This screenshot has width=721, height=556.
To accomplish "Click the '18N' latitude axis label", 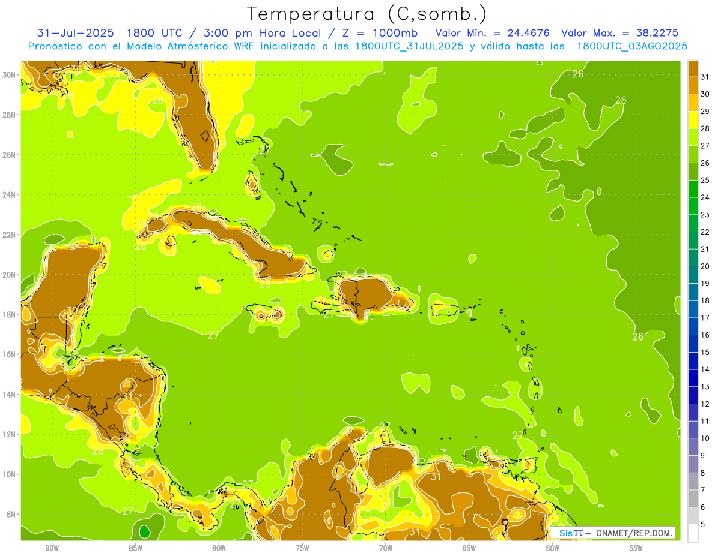I will (10, 315).
